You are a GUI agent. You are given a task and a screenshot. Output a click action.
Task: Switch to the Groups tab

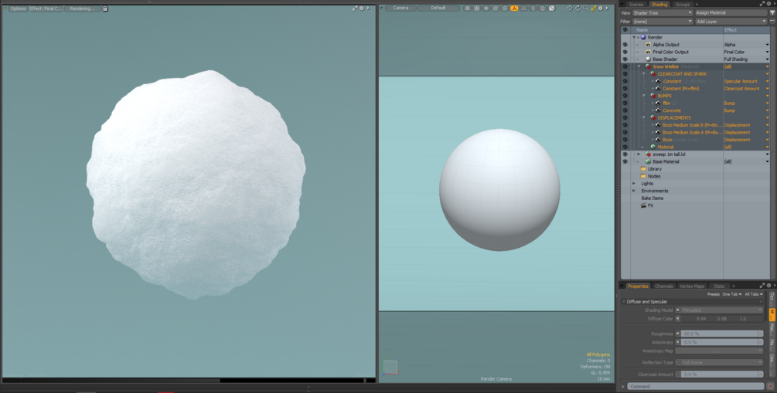click(x=683, y=5)
